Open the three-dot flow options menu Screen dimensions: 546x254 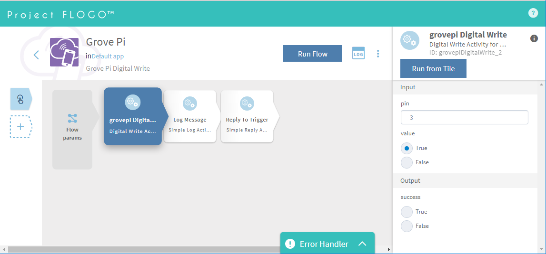(378, 54)
